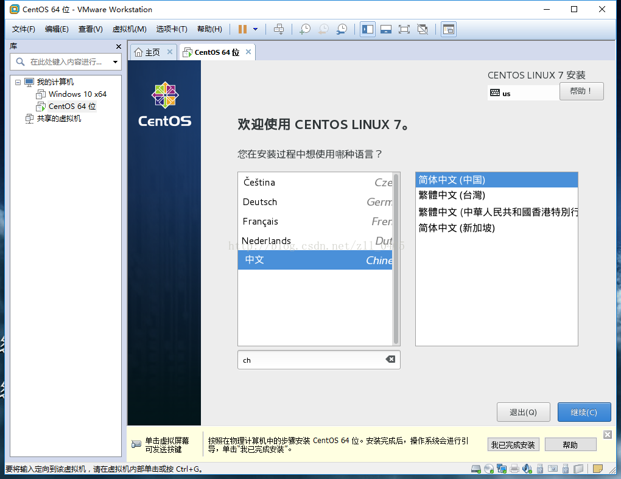This screenshot has height=479, width=621.
Task: Revert to the previous snapshot
Action: (x=323, y=29)
